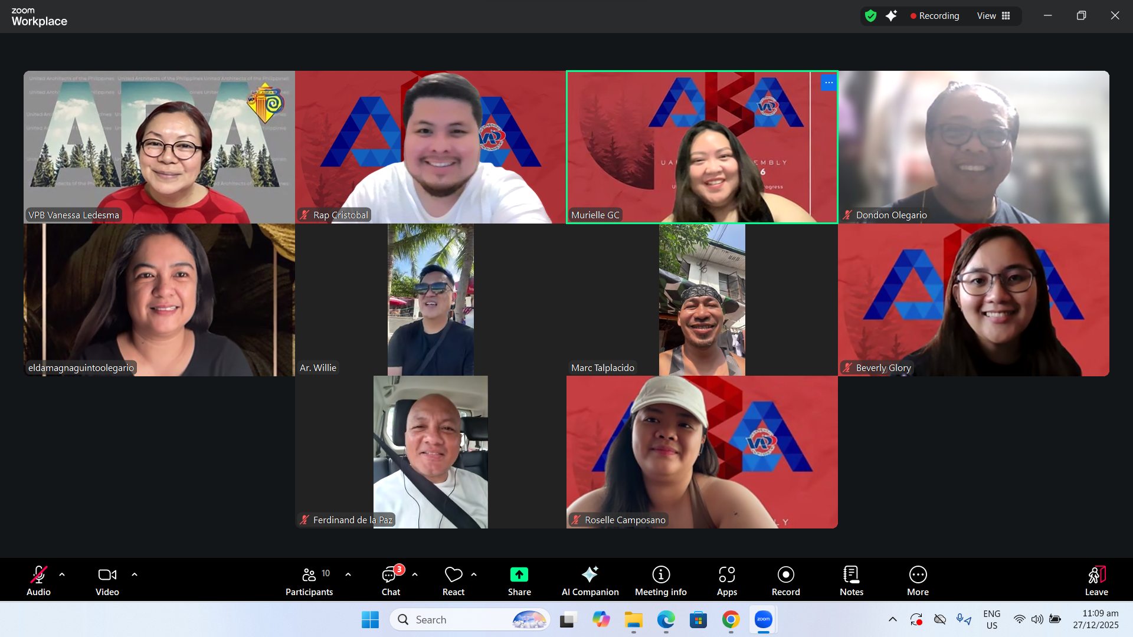Unmute microphone using the Audio button

coord(38,581)
